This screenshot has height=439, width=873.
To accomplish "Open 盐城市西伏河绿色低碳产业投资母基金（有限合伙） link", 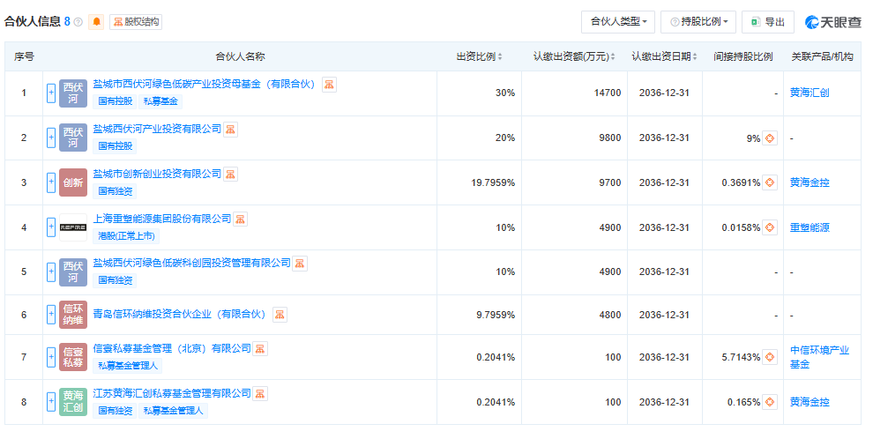I will (x=205, y=84).
